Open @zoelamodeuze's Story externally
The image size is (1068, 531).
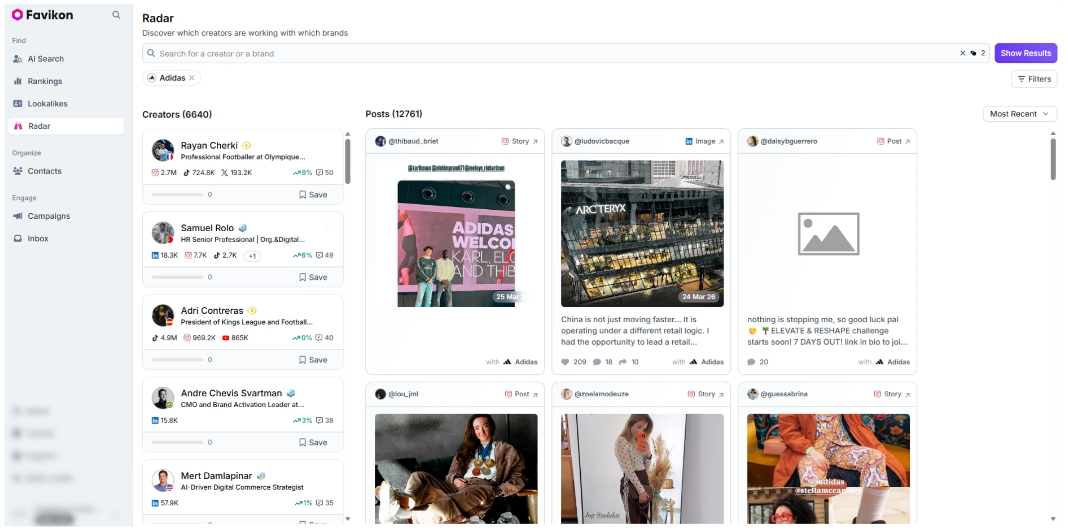[x=721, y=395]
